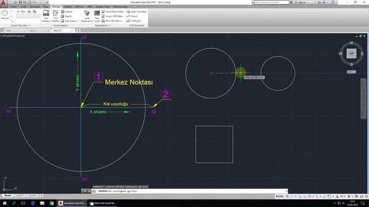The image size is (369, 207).
Task: Open the Windows notification center
Action: click(x=363, y=203)
